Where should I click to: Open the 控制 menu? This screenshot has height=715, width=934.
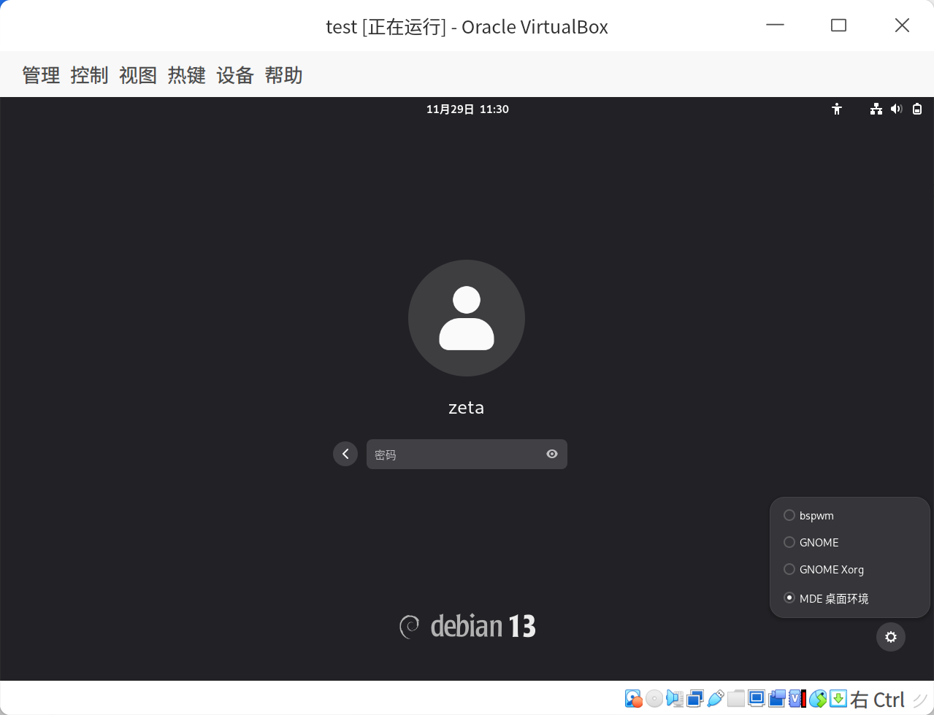pyautogui.click(x=90, y=75)
